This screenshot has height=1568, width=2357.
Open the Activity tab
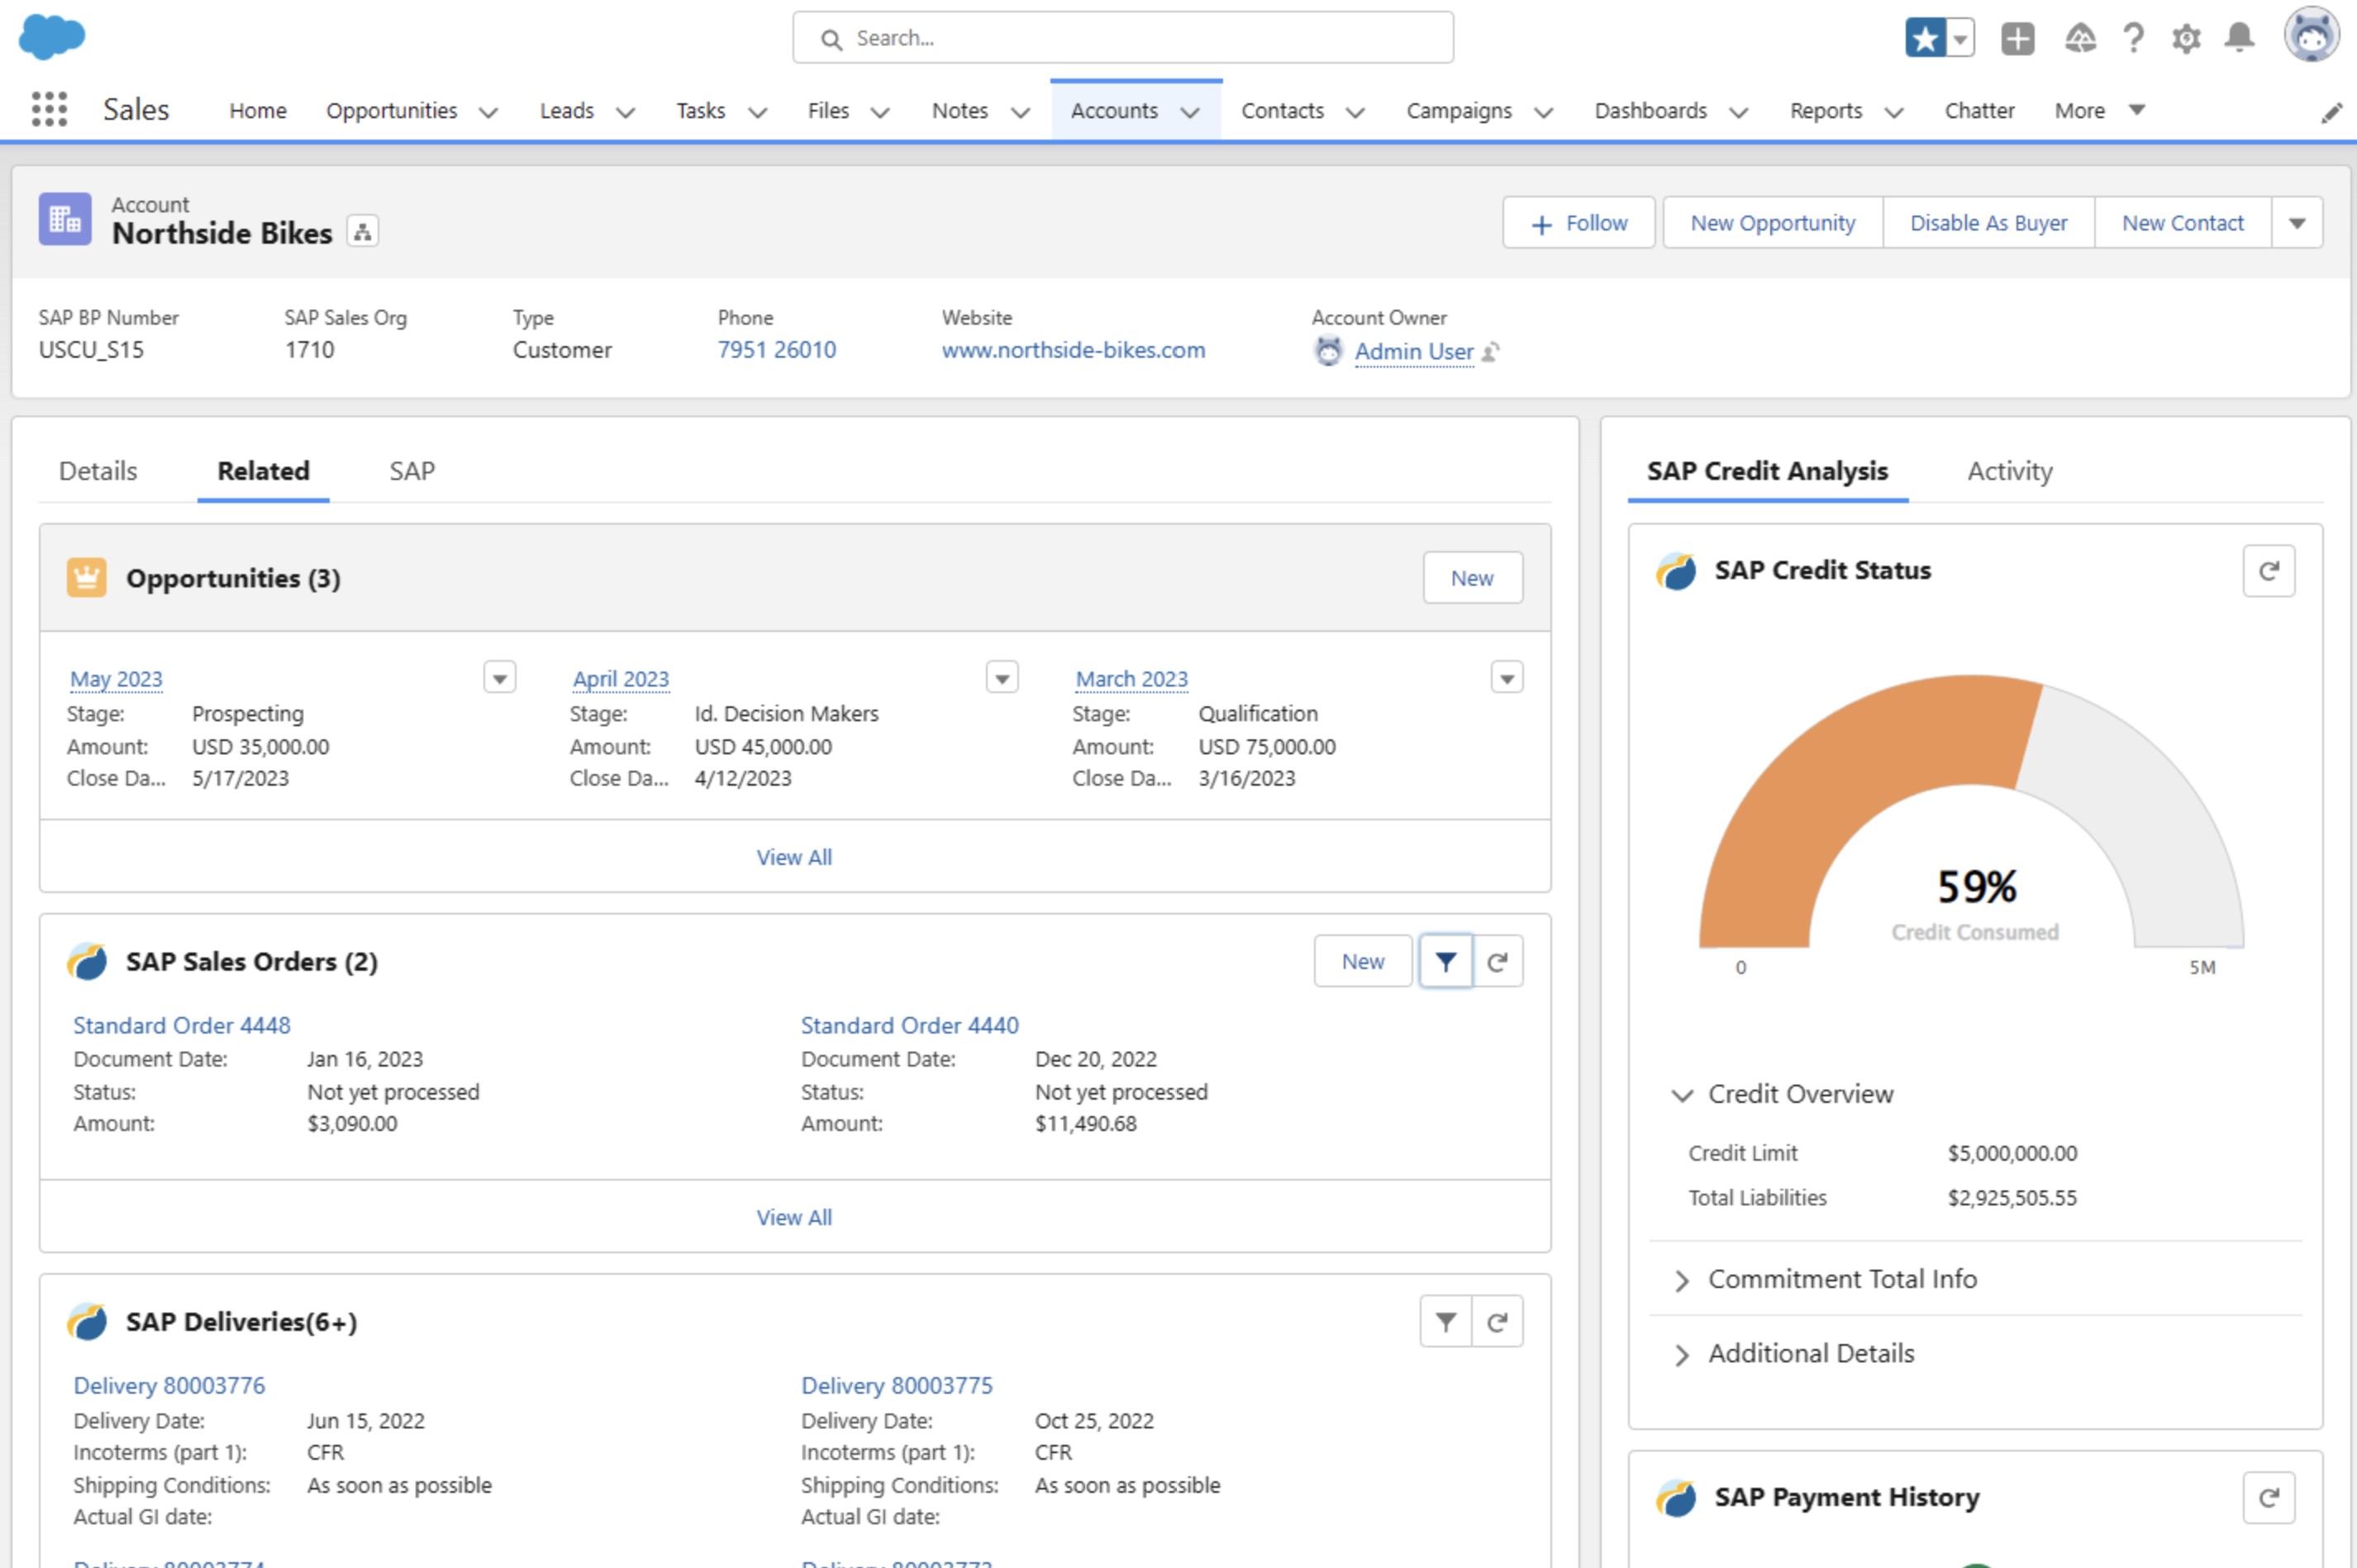pyautogui.click(x=2009, y=471)
